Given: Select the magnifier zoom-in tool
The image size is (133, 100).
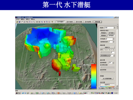Looking at the screenshot, I should click(27, 22).
